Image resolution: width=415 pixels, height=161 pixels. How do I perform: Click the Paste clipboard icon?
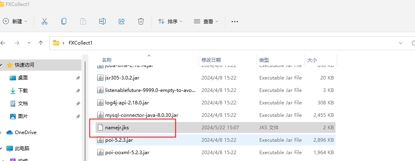[x=83, y=21]
